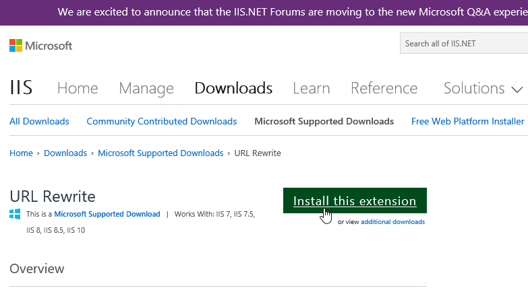
Task: Click the blue Windows logo beside Supported Download
Action: (x=15, y=214)
